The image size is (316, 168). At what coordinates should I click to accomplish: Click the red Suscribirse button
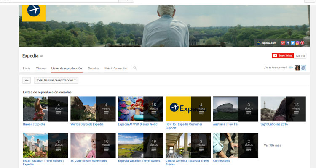[283, 56]
